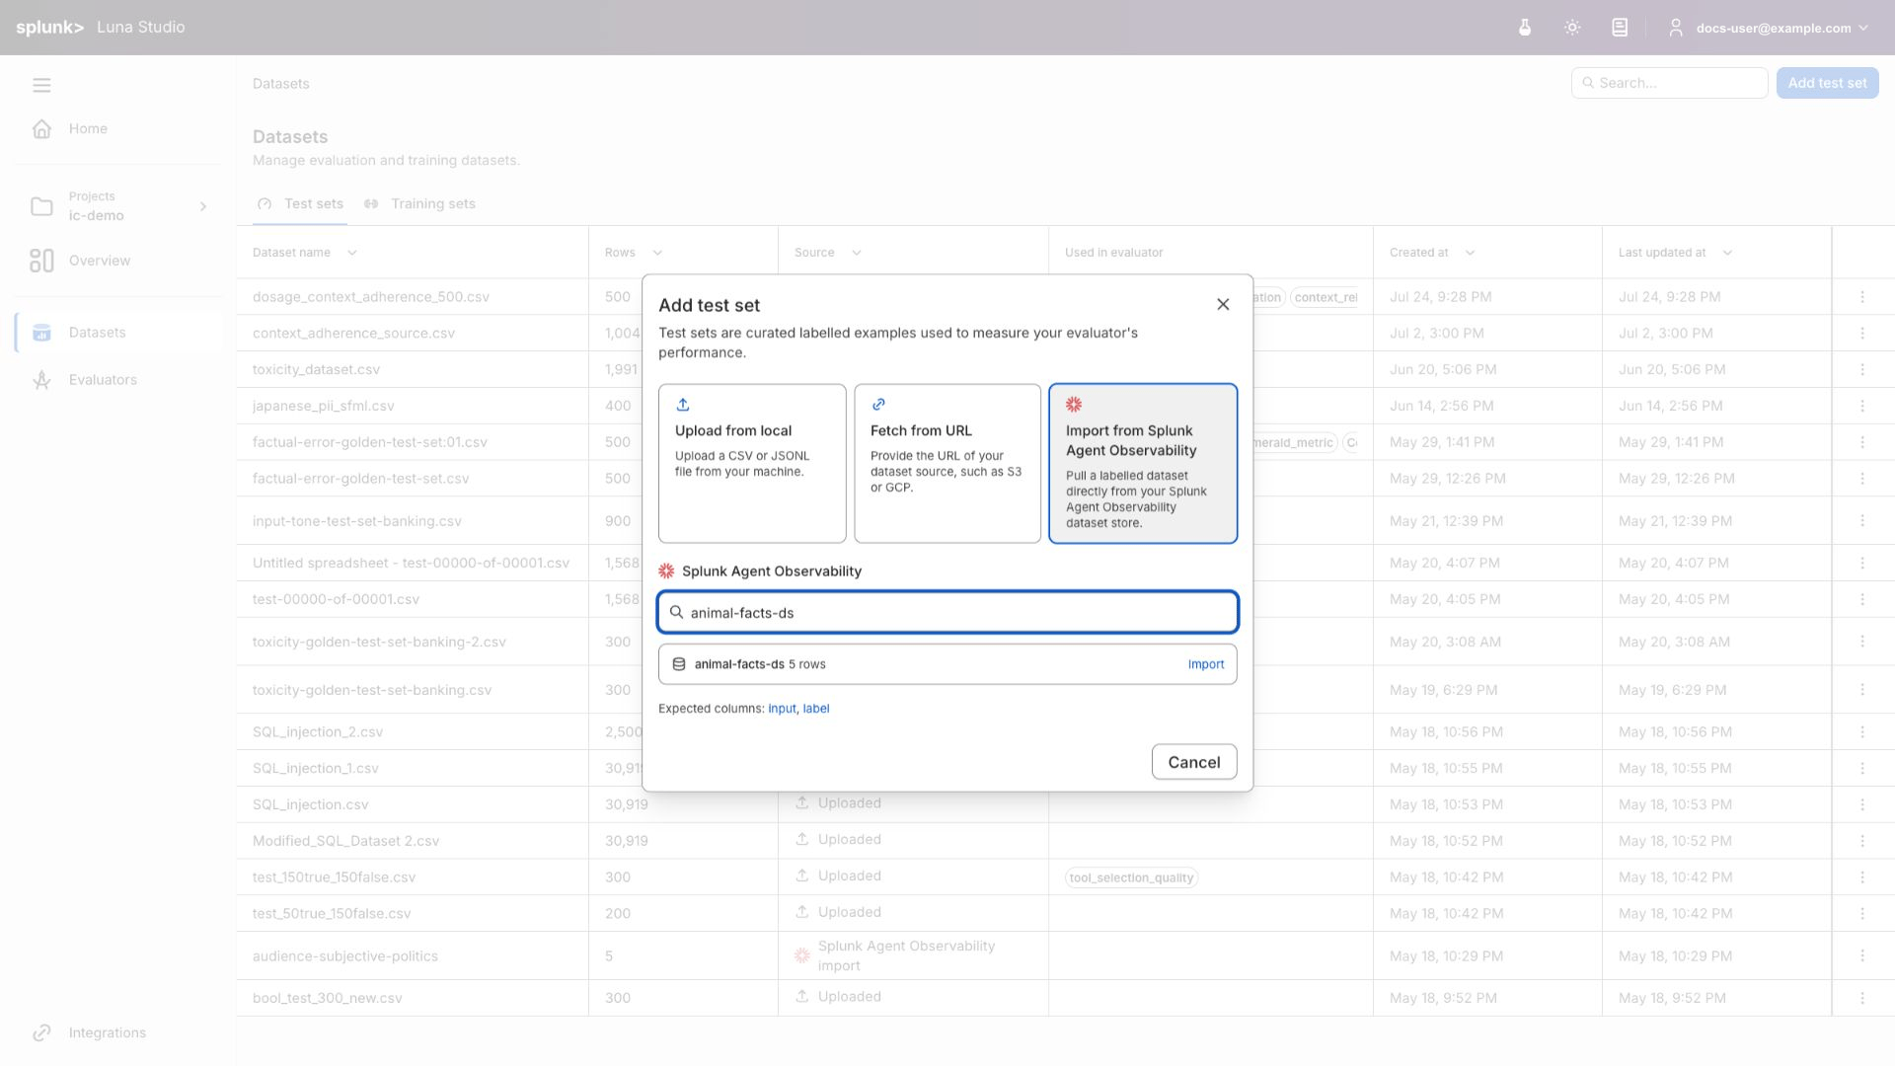Click Splunk Luna Studio logo
This screenshot has width=1895, height=1066.
click(100, 27)
